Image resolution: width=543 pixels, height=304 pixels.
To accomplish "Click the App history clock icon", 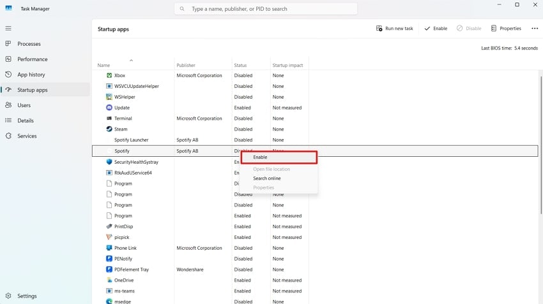I will (x=8, y=75).
